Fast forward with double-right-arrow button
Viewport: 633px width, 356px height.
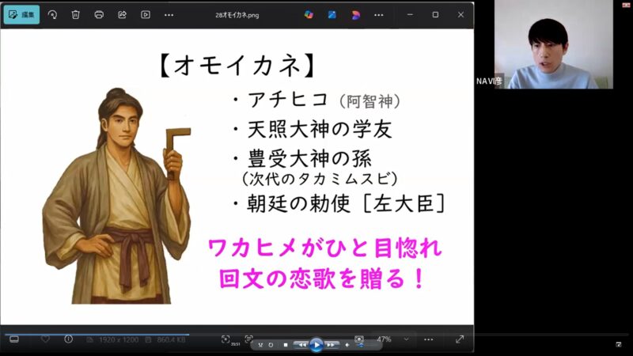click(331, 345)
